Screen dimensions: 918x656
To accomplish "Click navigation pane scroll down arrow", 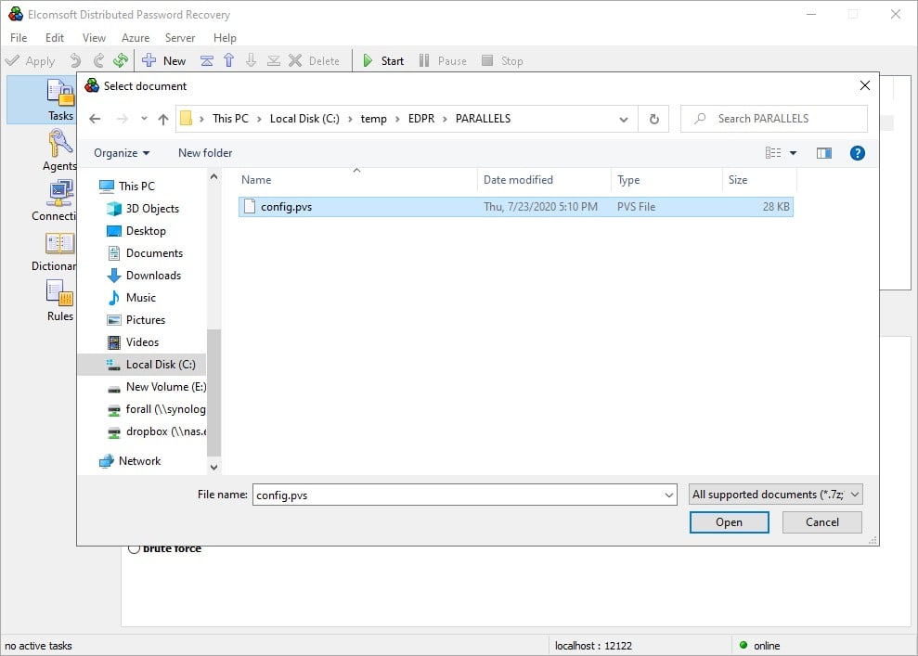I will point(213,467).
